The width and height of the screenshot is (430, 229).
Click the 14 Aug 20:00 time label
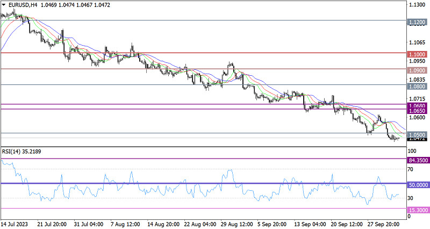(163, 224)
